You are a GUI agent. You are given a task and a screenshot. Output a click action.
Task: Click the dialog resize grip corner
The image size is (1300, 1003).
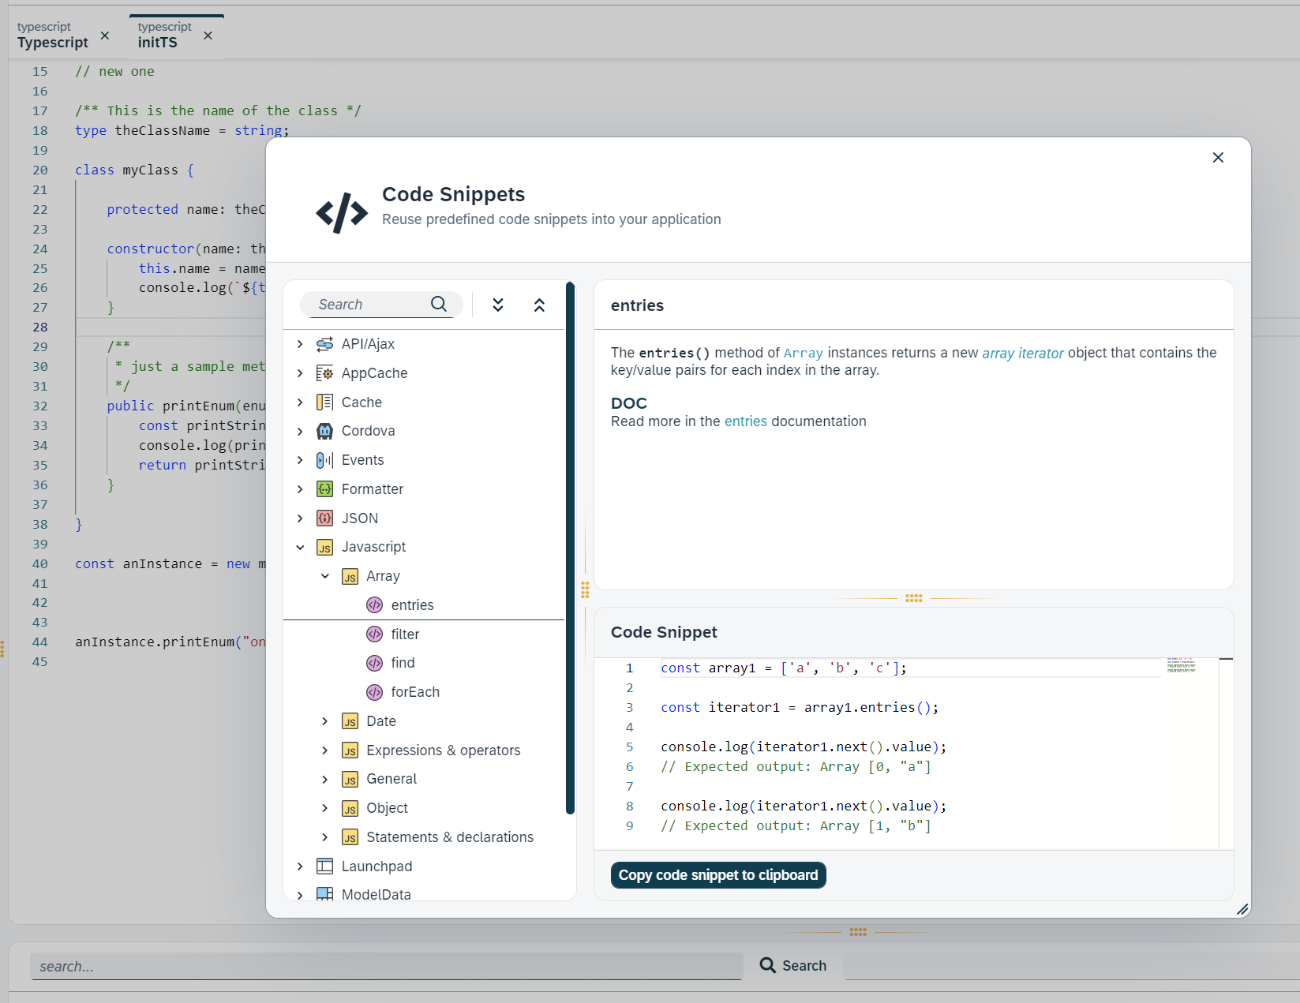pos(1242,909)
